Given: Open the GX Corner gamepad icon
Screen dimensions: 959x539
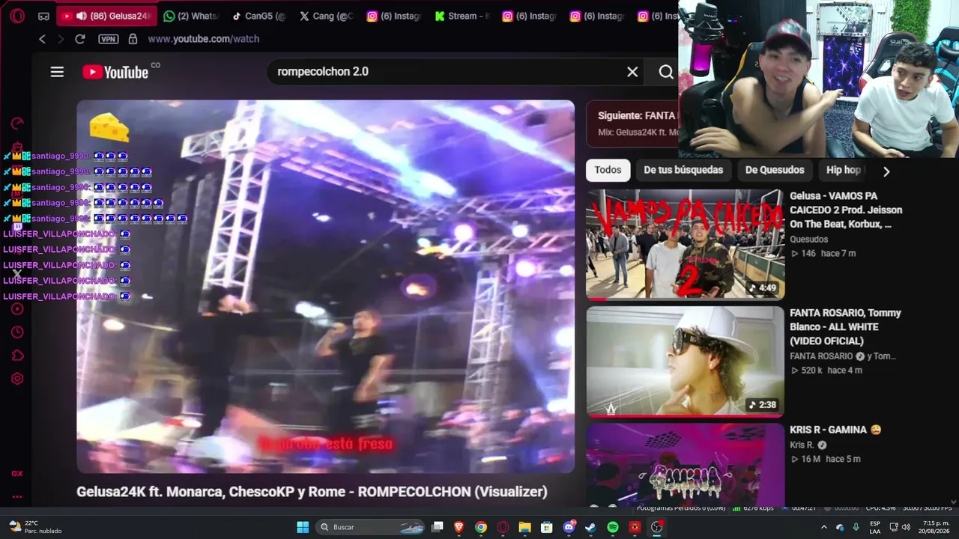Looking at the screenshot, I should 43,16.
